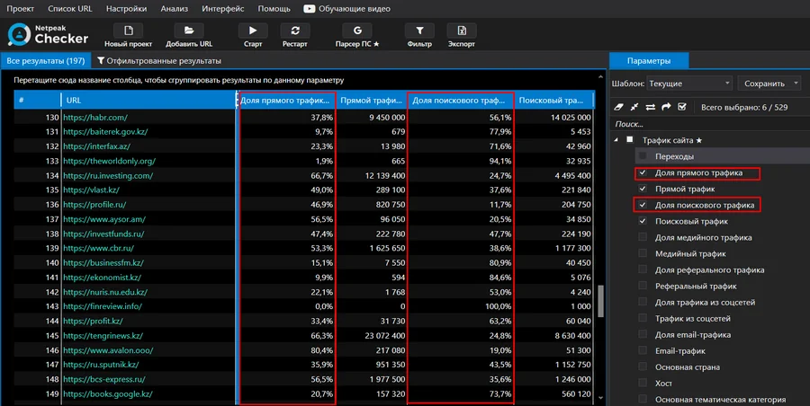Click the results table vertical scrollbar thumb
Image resolution: width=810 pixels, height=406 pixels.
tap(601, 301)
